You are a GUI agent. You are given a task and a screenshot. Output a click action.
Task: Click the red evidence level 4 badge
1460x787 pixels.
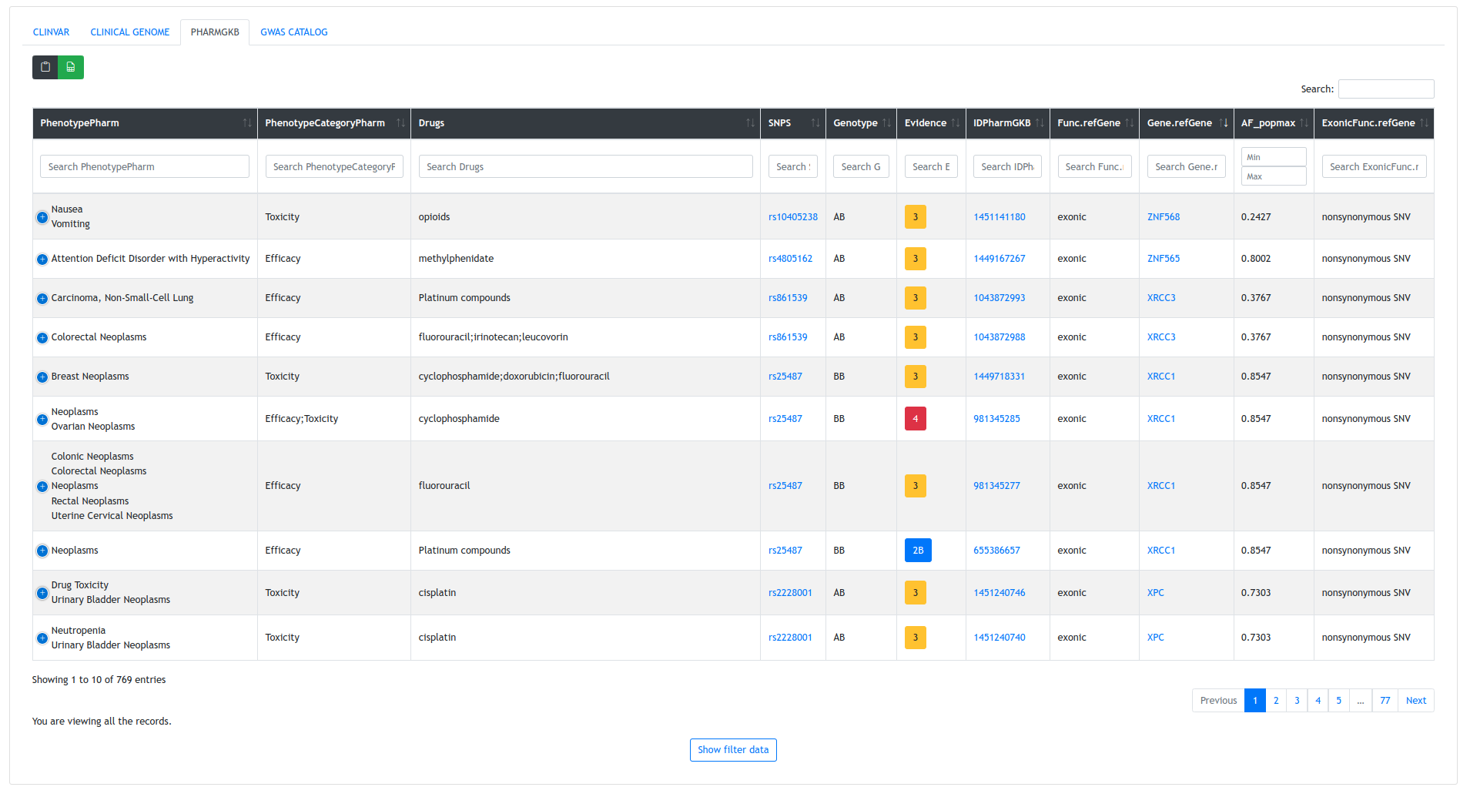(x=915, y=419)
